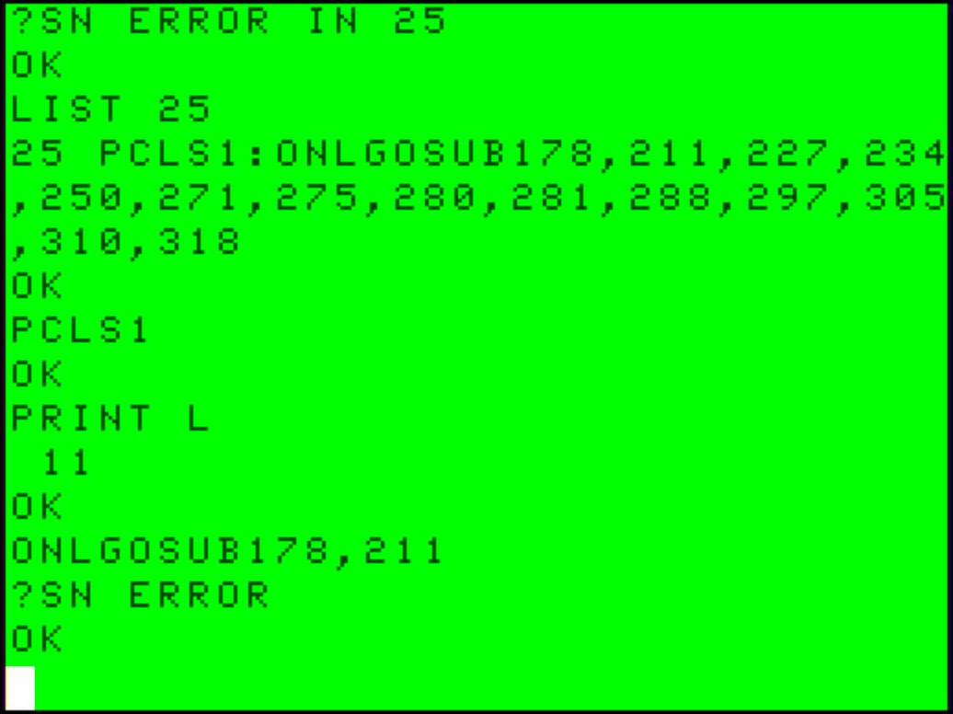
Task: Click the standalone 'PCLS1' command line
Action: point(80,329)
